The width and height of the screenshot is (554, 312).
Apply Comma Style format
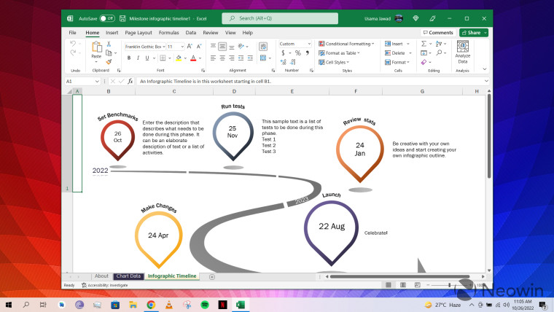click(308, 53)
